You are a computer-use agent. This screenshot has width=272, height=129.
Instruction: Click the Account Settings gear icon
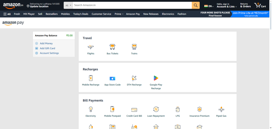pos(37,53)
